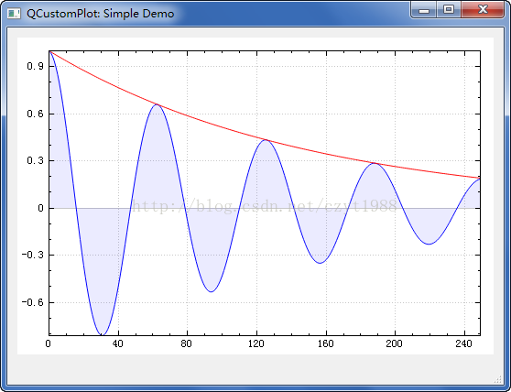Click the x-axis label 40
The image size is (511, 392).
[117, 343]
